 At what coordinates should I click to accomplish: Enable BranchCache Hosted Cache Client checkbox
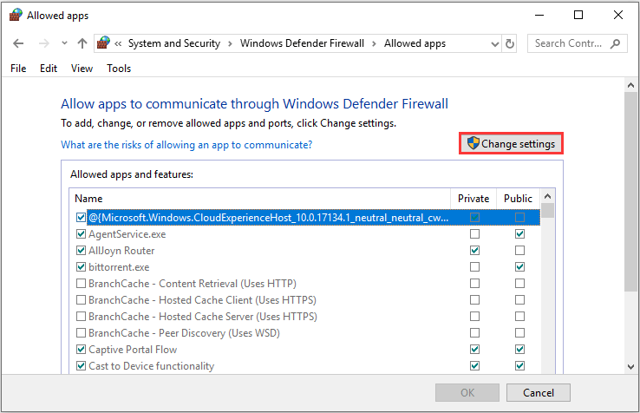(81, 300)
